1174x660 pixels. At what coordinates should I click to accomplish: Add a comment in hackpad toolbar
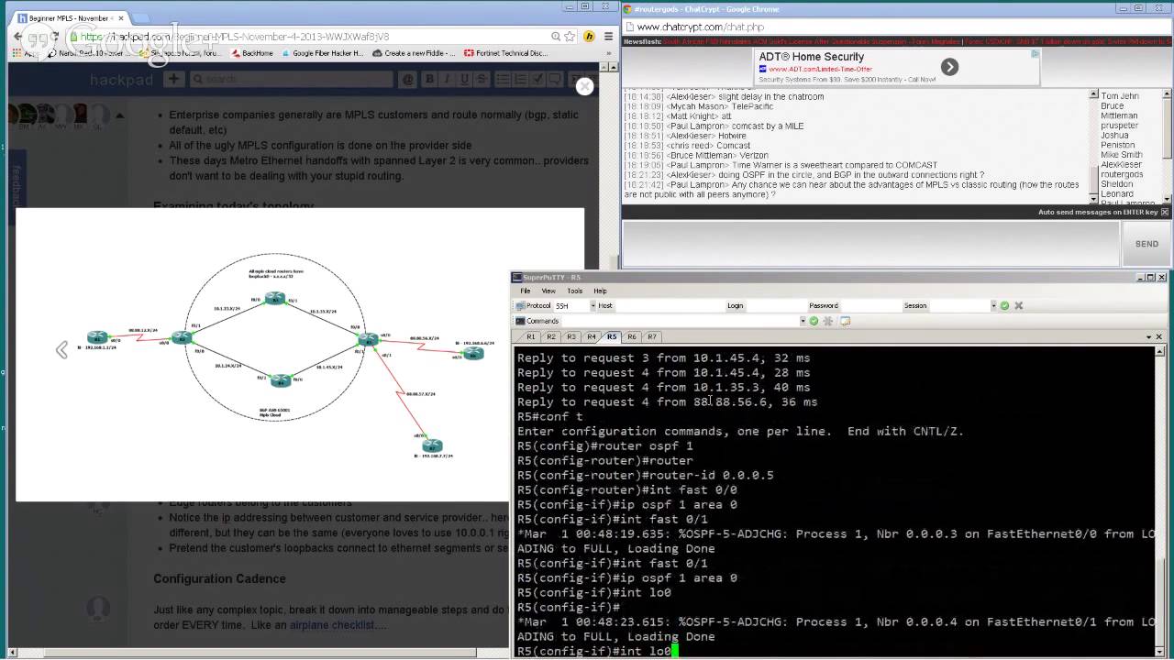pyautogui.click(x=555, y=79)
